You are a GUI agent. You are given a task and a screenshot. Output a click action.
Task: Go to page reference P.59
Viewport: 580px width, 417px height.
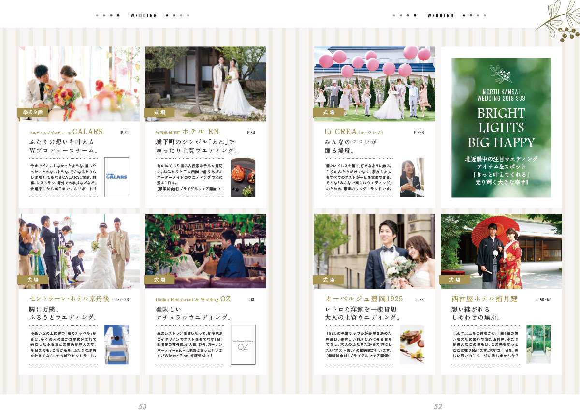coord(251,132)
